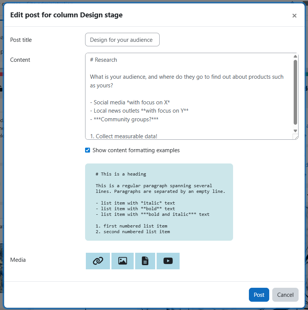Uncheck Show content formatting examples

(87, 150)
